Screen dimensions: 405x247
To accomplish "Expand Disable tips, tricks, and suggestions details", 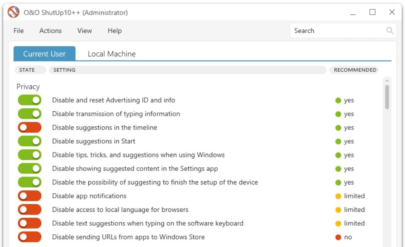I will (x=138, y=155).
